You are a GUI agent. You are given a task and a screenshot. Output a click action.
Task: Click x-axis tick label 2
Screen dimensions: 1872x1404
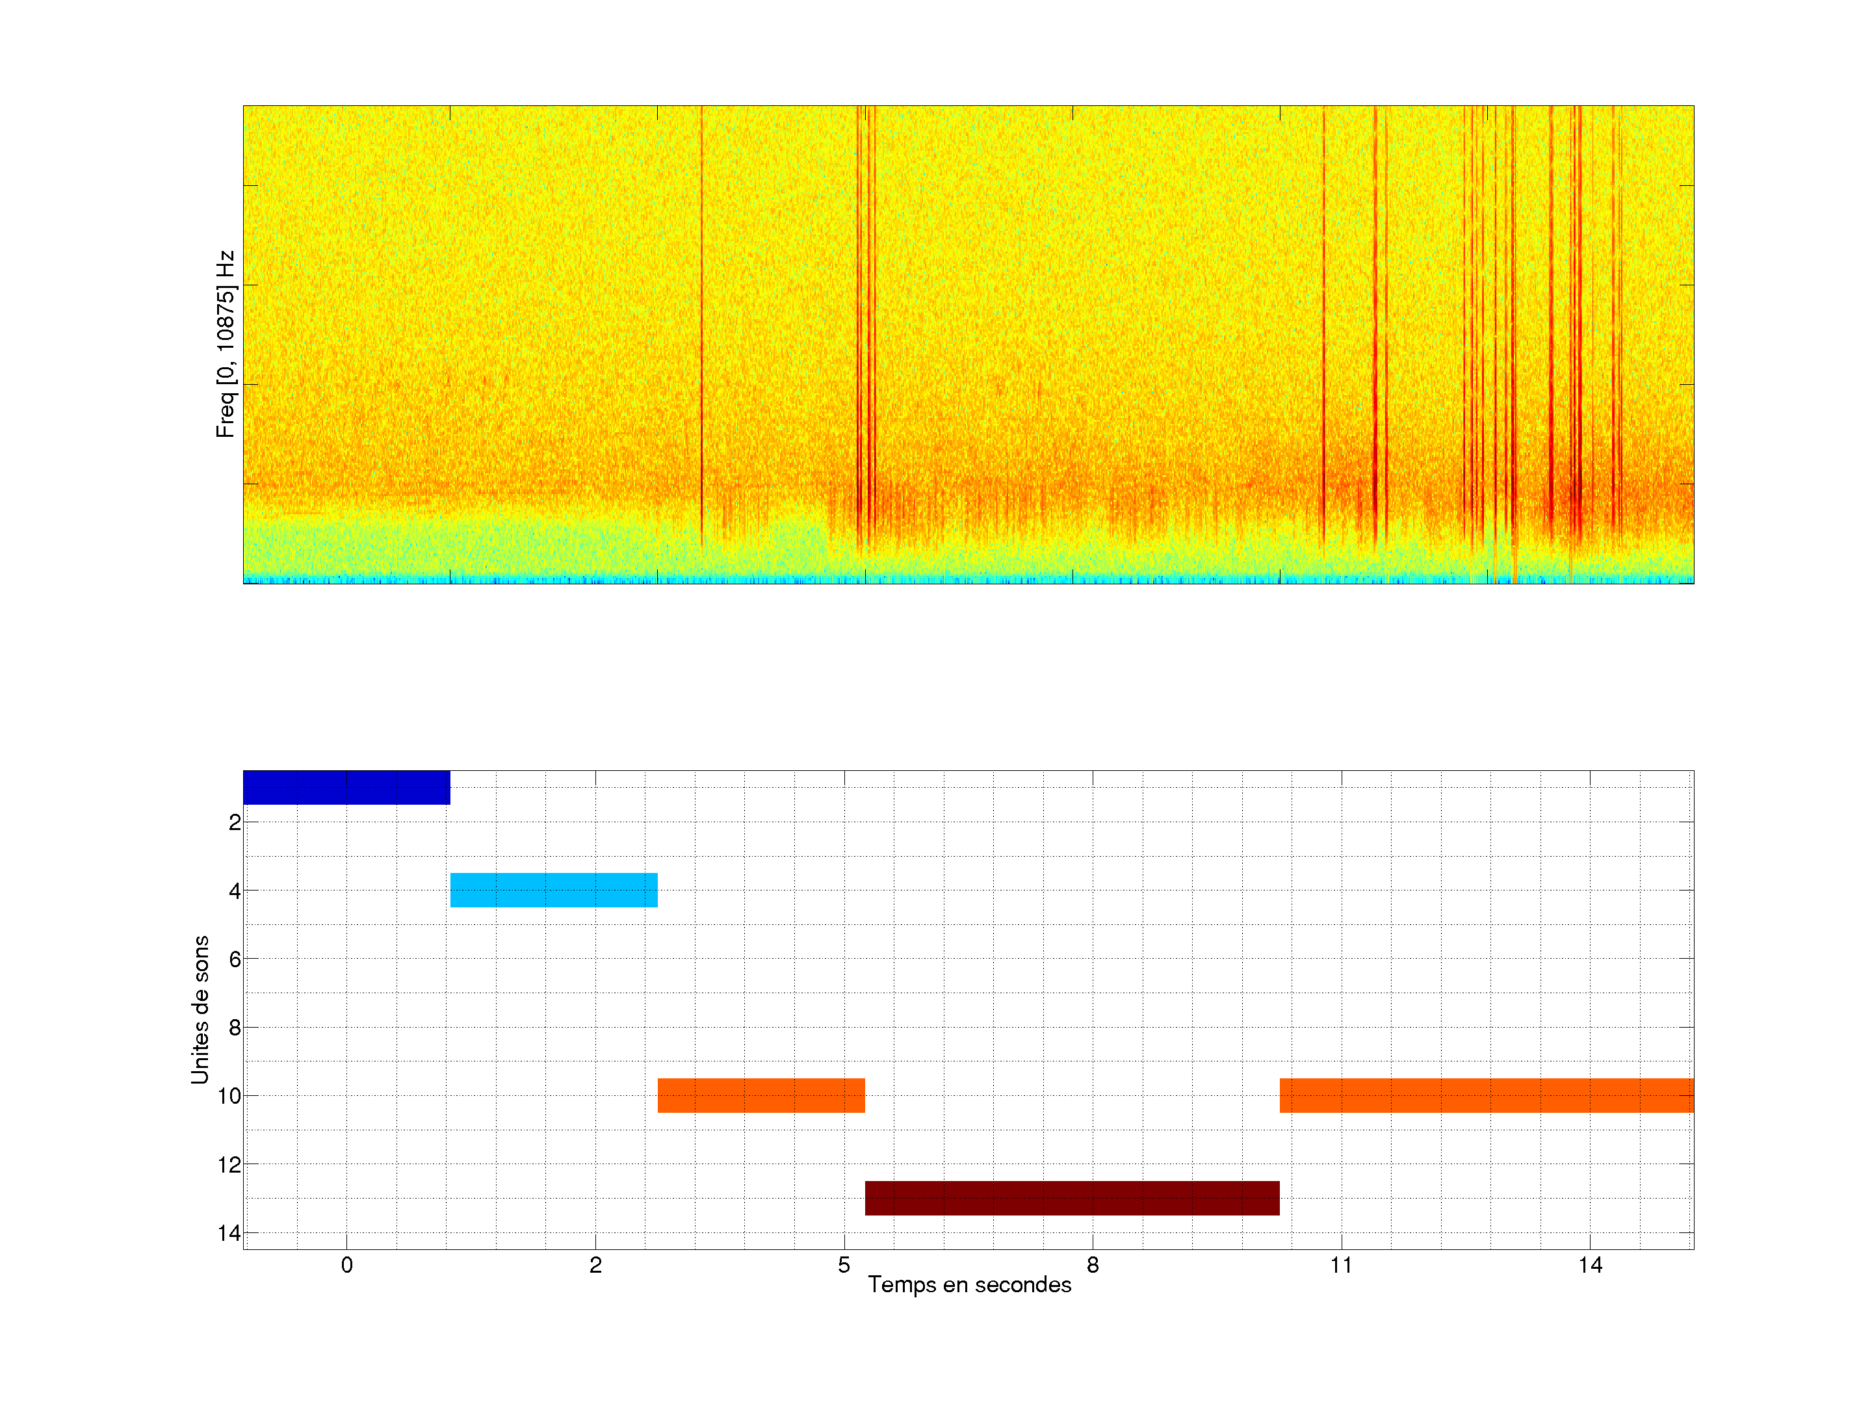(595, 1265)
